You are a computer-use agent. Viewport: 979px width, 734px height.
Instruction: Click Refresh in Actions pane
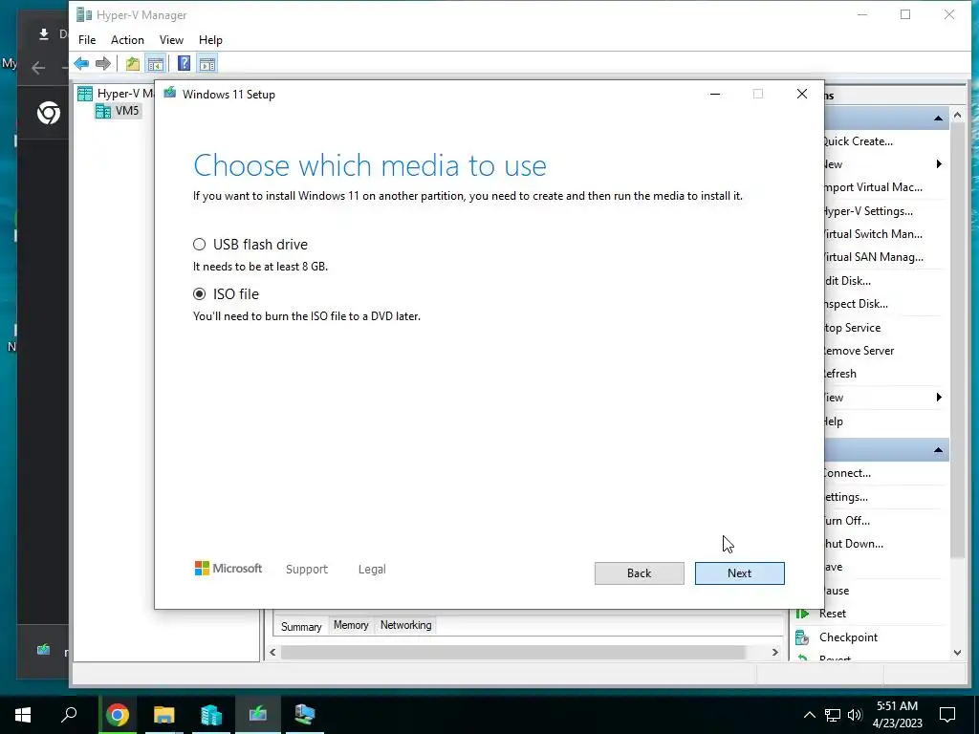(x=840, y=374)
